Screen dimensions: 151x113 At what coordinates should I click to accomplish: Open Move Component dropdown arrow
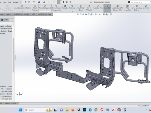tap(45, 11)
